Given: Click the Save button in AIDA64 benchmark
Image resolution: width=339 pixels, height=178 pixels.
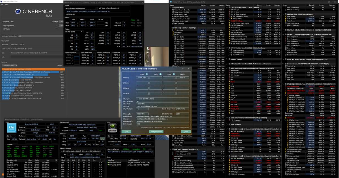Looking at the screenshot, I should pos(127,132).
